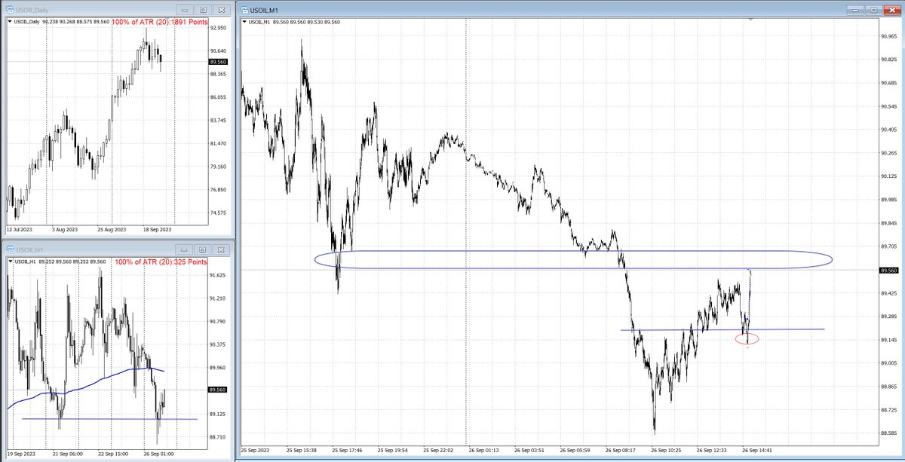Screen dimensions: 905x462
Task: Click the USOIL,Daily window chart icon
Action: 9,11
